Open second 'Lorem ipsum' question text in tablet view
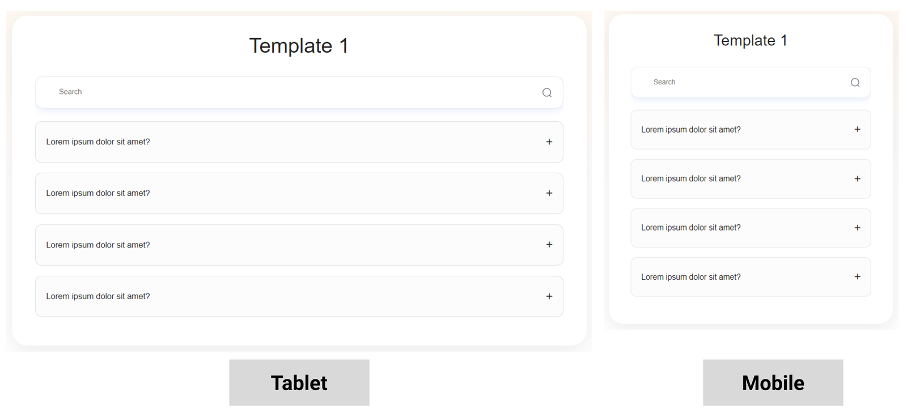This screenshot has width=907, height=414. [x=98, y=193]
